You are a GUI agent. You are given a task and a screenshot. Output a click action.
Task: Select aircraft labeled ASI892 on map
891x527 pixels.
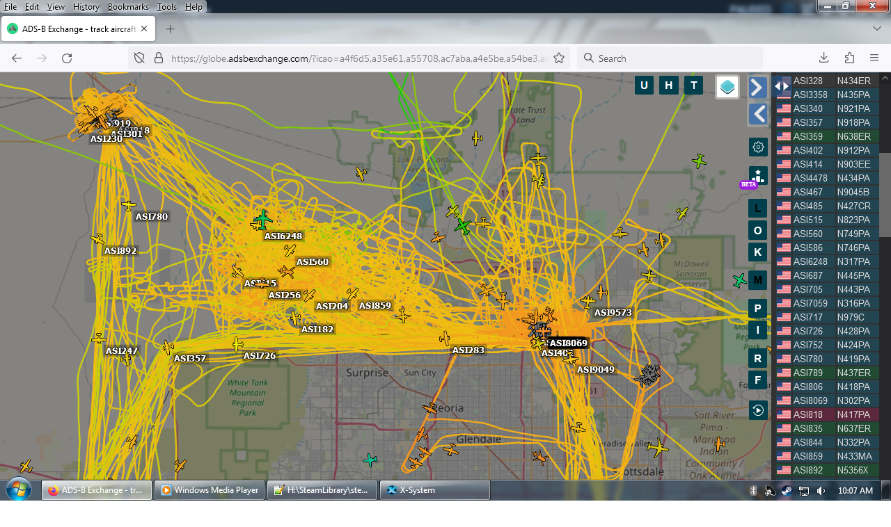(97, 239)
